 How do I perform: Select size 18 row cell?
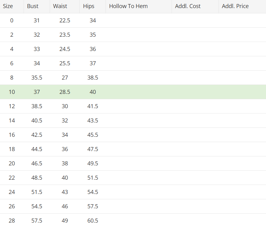pyautogui.click(x=12, y=149)
